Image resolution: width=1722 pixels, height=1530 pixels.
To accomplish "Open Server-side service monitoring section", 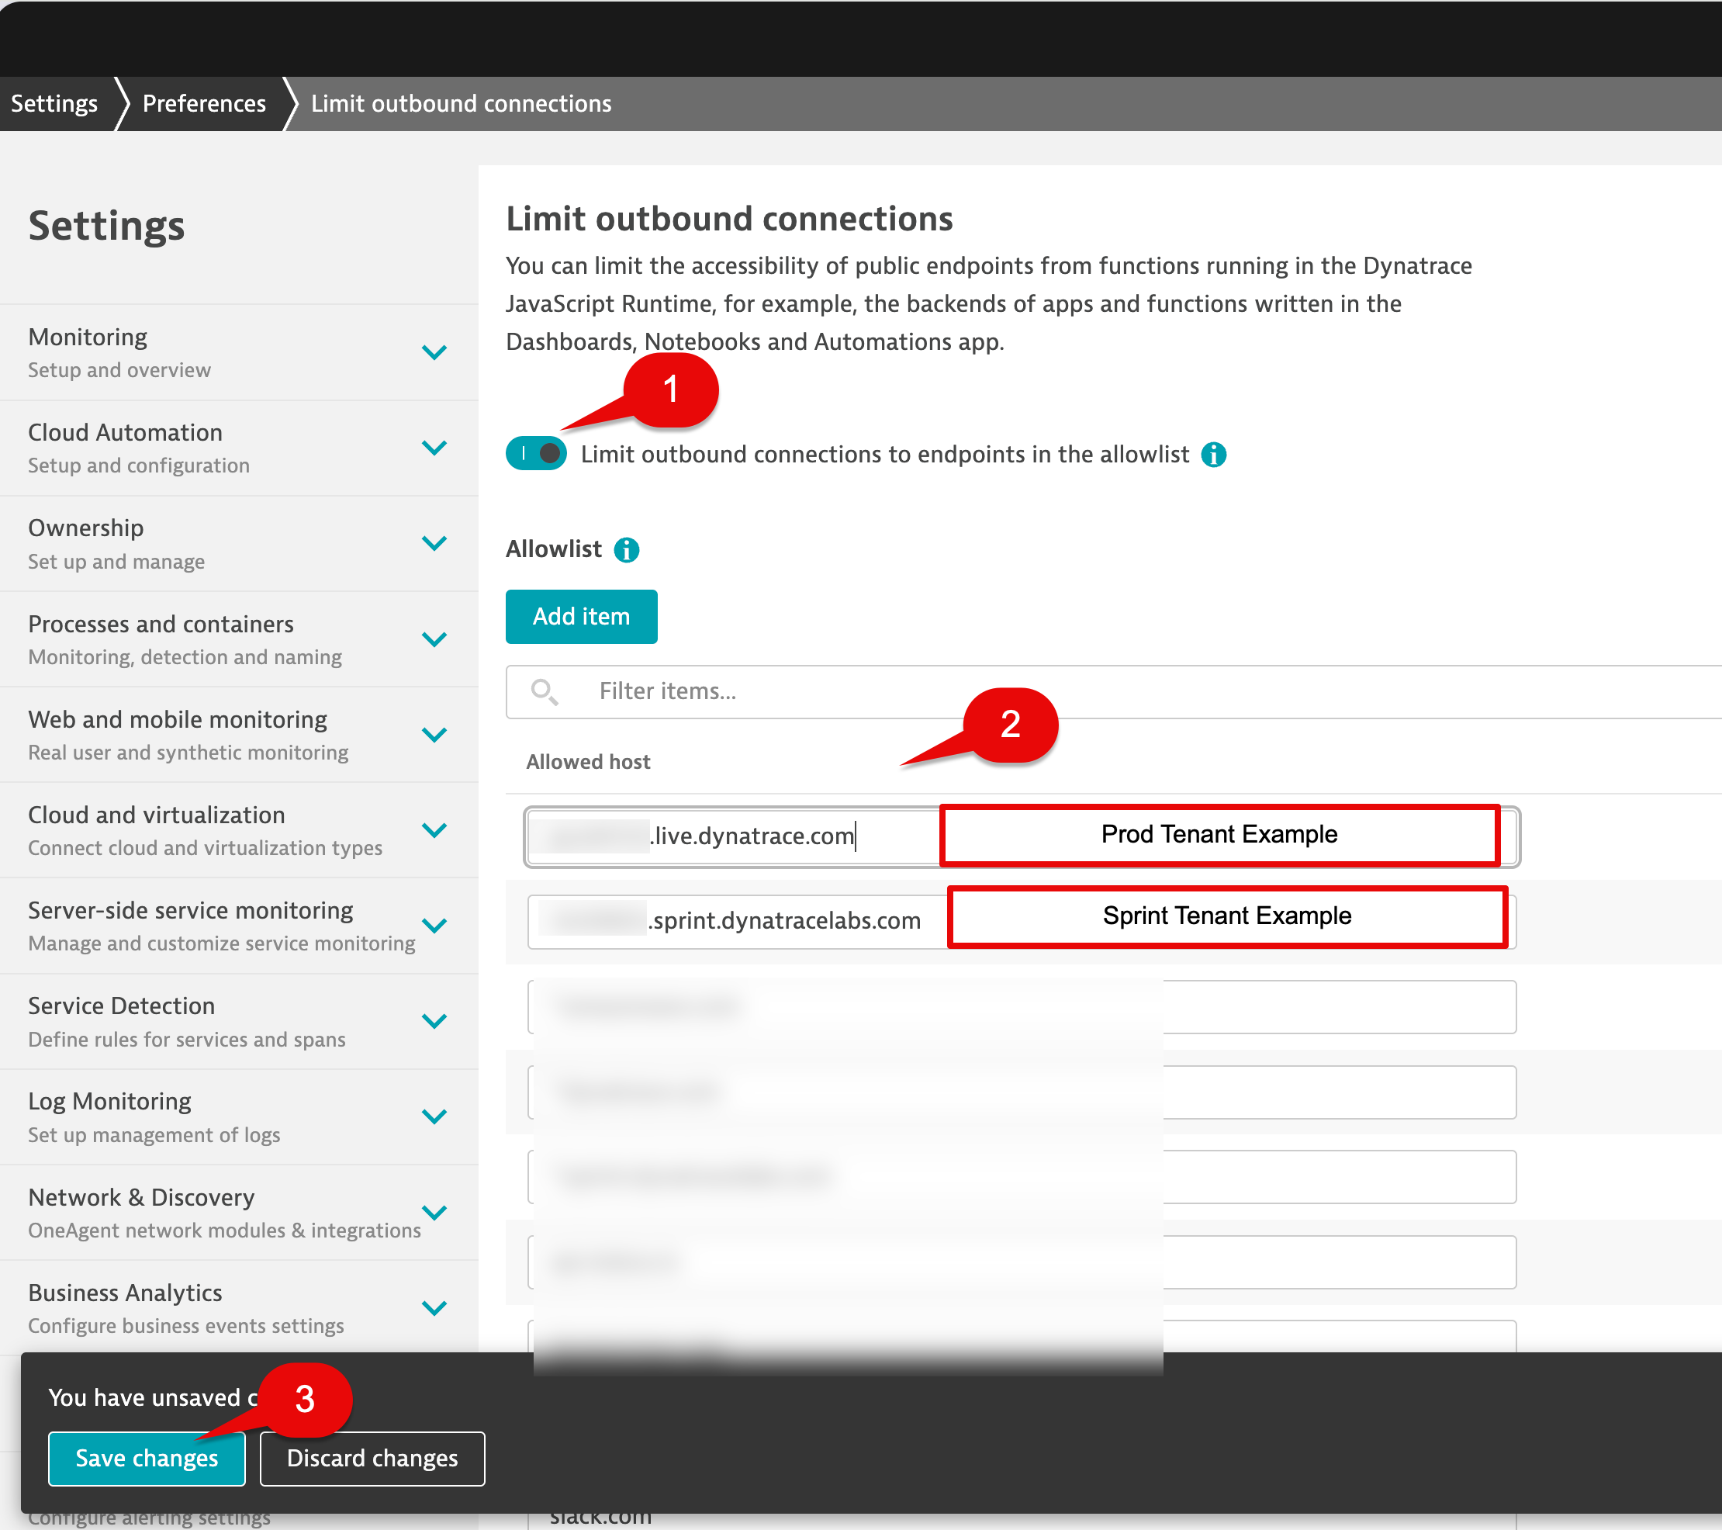I will click(x=239, y=926).
